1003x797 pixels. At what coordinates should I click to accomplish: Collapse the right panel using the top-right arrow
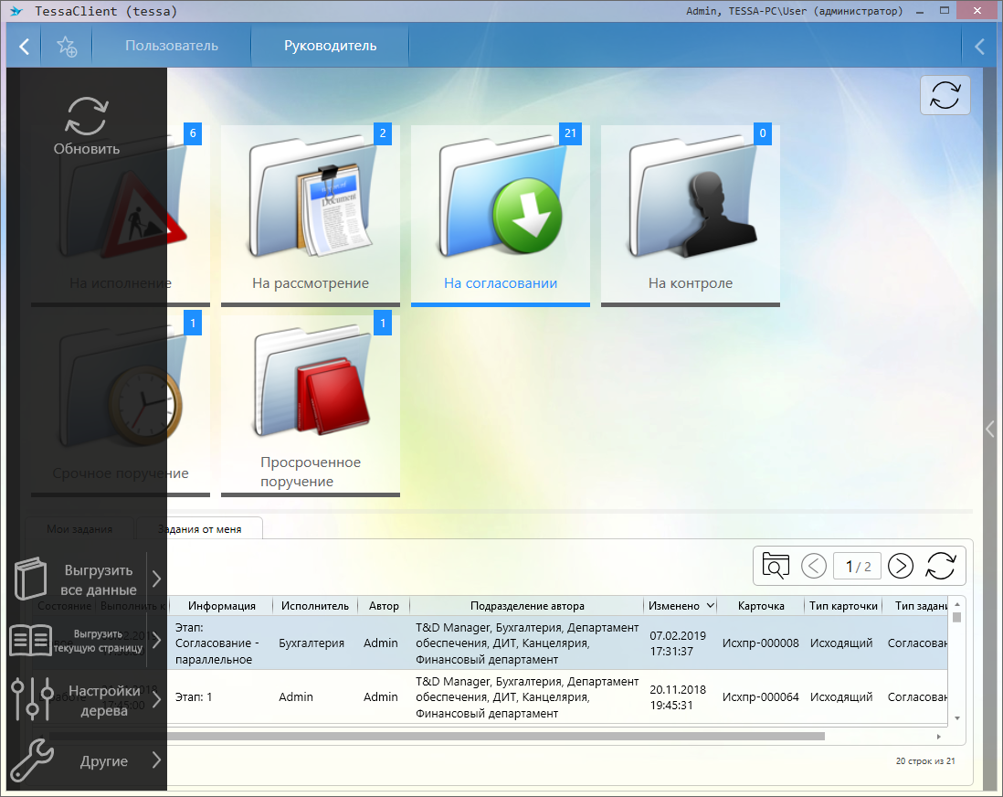click(979, 46)
